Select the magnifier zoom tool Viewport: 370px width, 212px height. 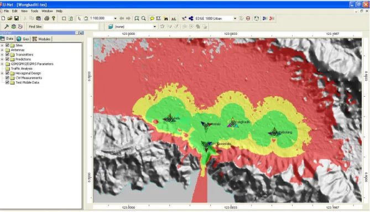point(143,18)
